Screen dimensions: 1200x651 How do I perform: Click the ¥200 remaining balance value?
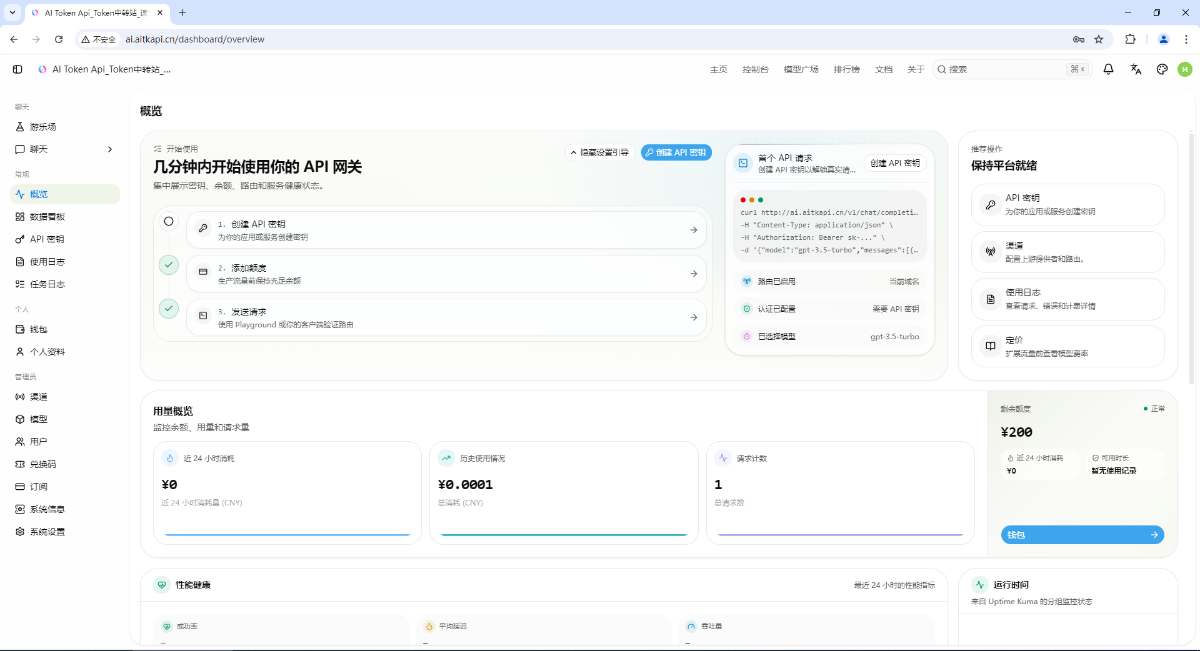(1017, 432)
